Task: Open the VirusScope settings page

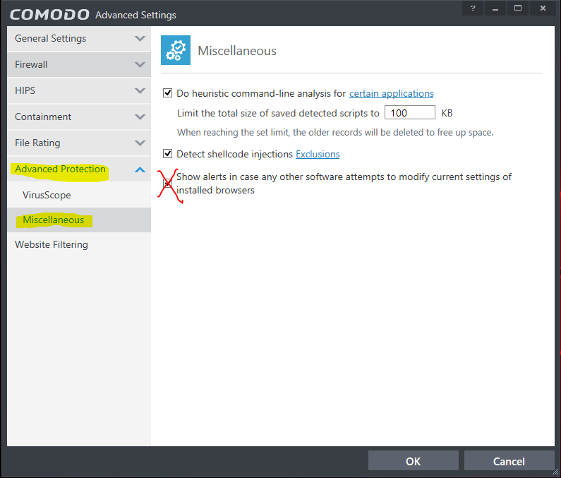Action: coord(47,195)
